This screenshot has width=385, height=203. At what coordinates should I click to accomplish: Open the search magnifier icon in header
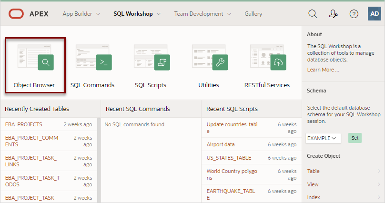[313, 14]
